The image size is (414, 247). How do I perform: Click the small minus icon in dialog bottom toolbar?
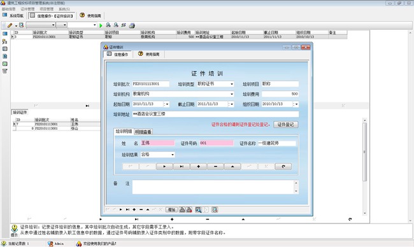pos(141,209)
